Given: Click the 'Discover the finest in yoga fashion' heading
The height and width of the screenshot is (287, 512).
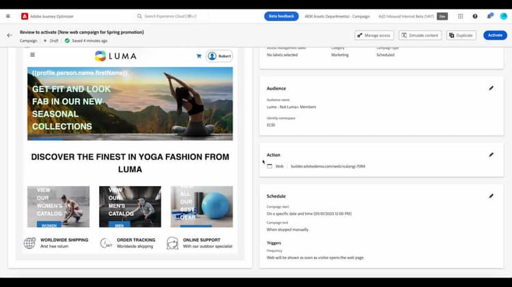Looking at the screenshot, I should [130, 163].
